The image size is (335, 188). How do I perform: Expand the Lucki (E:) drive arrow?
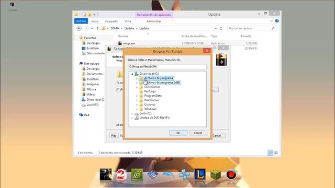click(x=132, y=114)
